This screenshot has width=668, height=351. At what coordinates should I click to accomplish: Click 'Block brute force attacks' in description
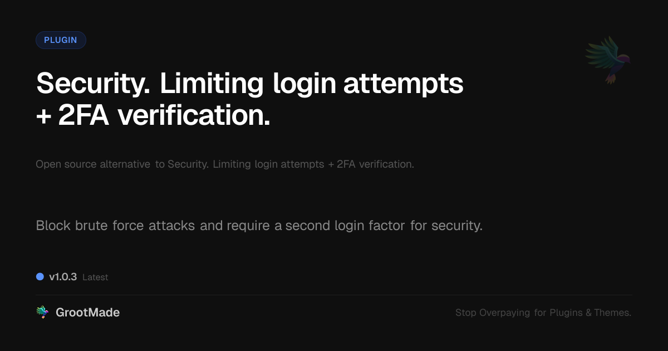(115, 226)
